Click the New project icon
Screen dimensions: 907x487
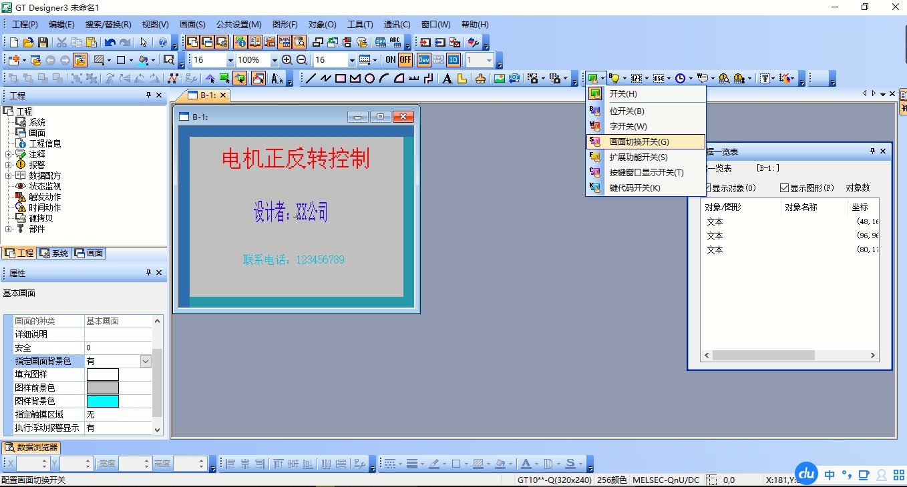pyautogui.click(x=14, y=42)
